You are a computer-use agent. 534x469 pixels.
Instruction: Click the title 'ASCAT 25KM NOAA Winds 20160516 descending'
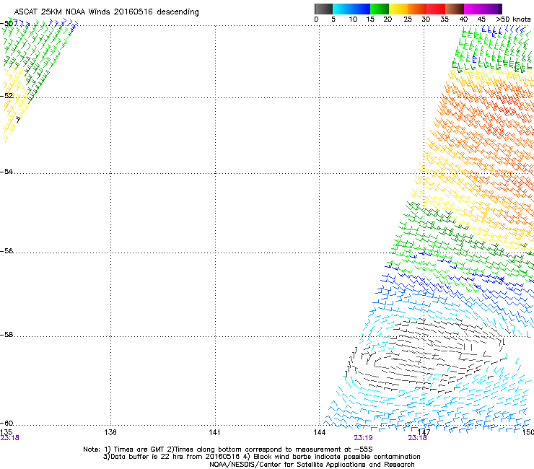[106, 12]
